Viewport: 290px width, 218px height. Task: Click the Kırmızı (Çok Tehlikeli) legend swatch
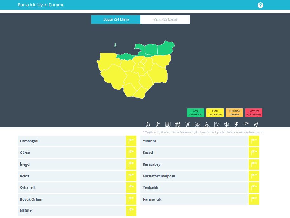click(253, 112)
